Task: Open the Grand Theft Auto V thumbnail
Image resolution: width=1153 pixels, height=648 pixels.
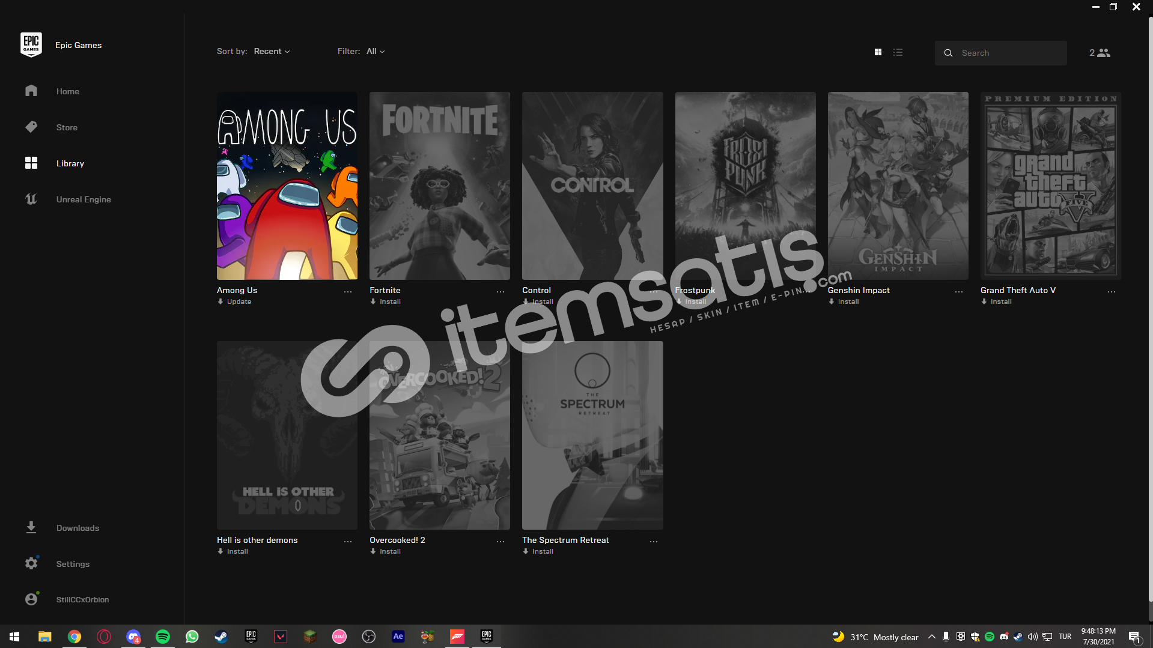Action: 1051,186
